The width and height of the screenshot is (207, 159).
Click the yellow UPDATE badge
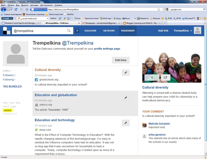coord(8,110)
